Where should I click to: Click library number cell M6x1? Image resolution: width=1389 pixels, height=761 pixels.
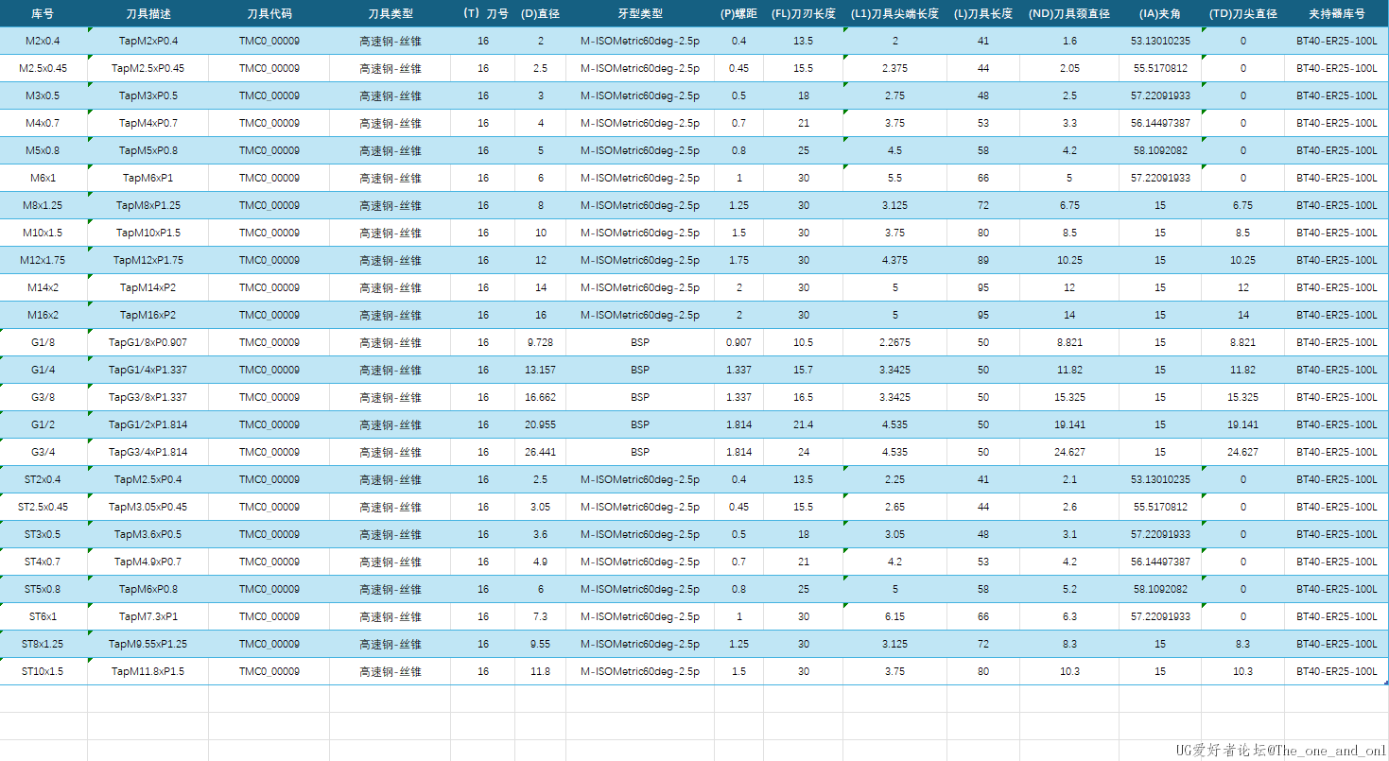click(43, 178)
